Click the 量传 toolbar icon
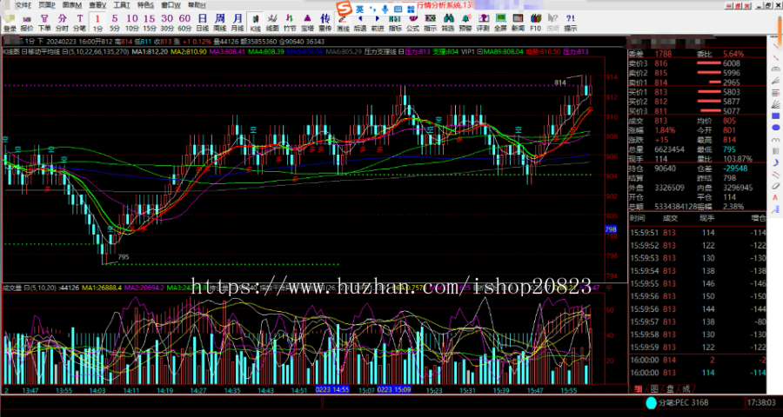 tap(325, 23)
